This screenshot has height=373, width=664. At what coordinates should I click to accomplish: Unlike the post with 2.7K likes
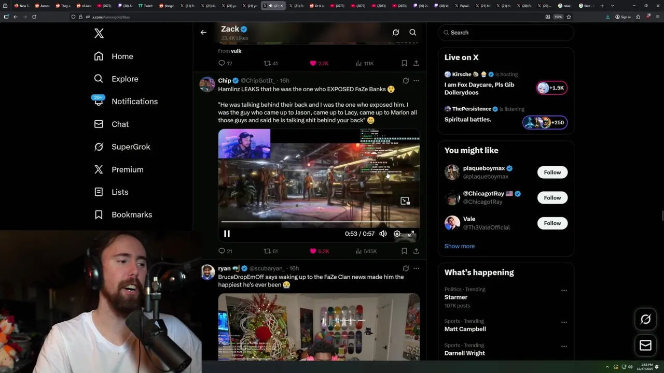tap(319, 63)
